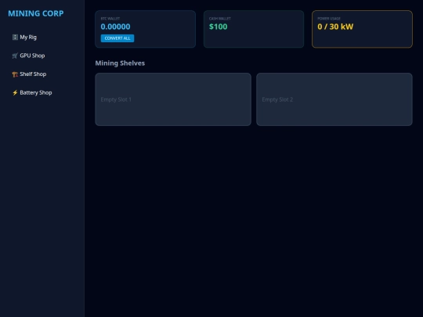Go to GPU Shop page
This screenshot has width=423, height=317.
[42, 56]
